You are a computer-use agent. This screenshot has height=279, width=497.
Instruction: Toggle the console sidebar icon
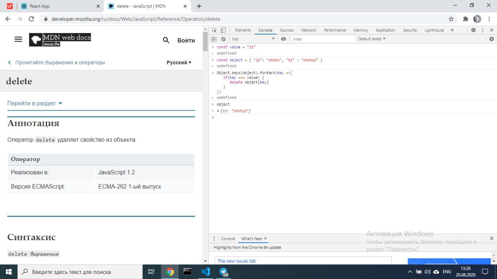tap(214, 39)
